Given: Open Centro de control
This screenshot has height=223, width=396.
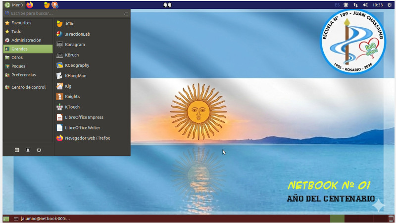Looking at the screenshot, I should 28,87.
